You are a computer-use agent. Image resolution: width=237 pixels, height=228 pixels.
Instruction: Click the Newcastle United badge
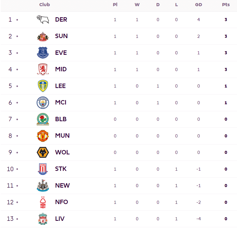[x=43, y=186]
